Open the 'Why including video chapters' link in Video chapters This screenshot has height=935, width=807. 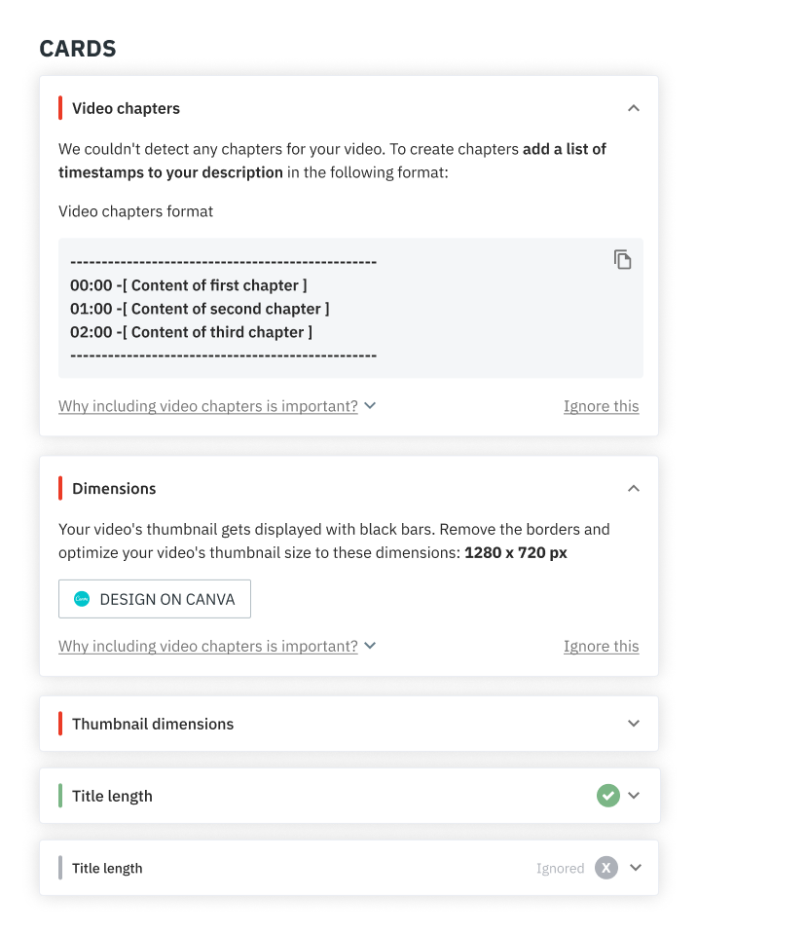point(207,406)
